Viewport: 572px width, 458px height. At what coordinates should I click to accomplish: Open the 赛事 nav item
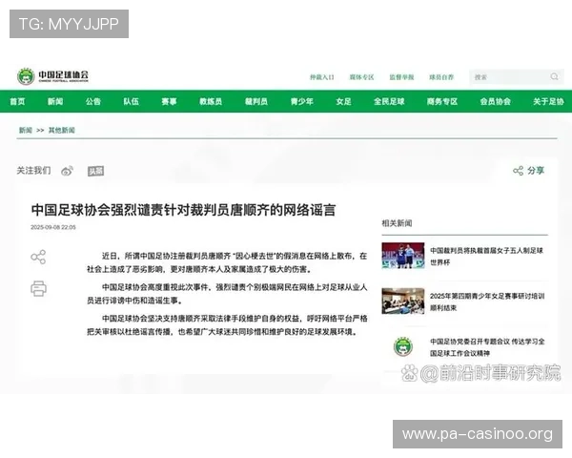tap(169, 101)
